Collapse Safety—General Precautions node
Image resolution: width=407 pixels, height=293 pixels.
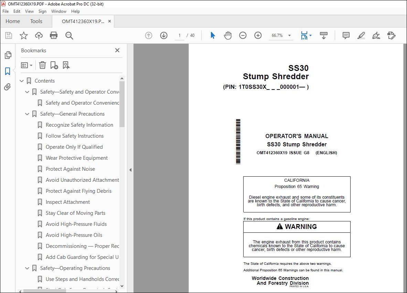[27, 114]
